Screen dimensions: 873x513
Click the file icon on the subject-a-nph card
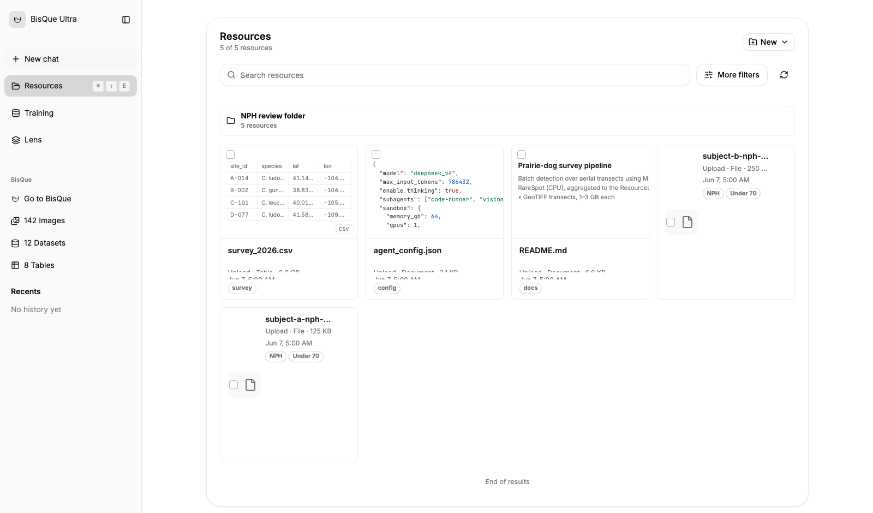click(250, 385)
